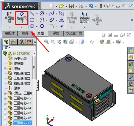
Task: Open the ConfigurationManager tab
Action: [x=21, y=42]
